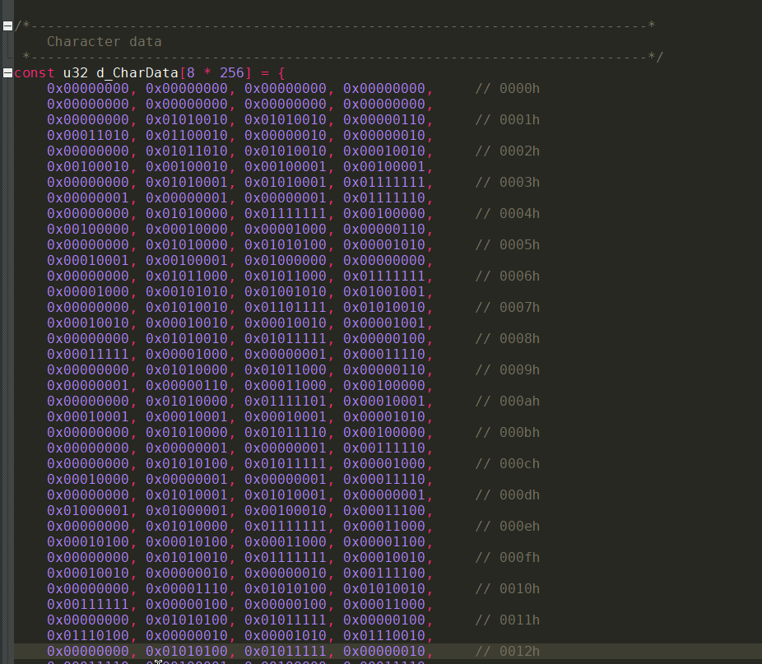Click the '// 000bh' comment
Image resolution: width=762 pixels, height=664 pixels.
click(x=508, y=433)
